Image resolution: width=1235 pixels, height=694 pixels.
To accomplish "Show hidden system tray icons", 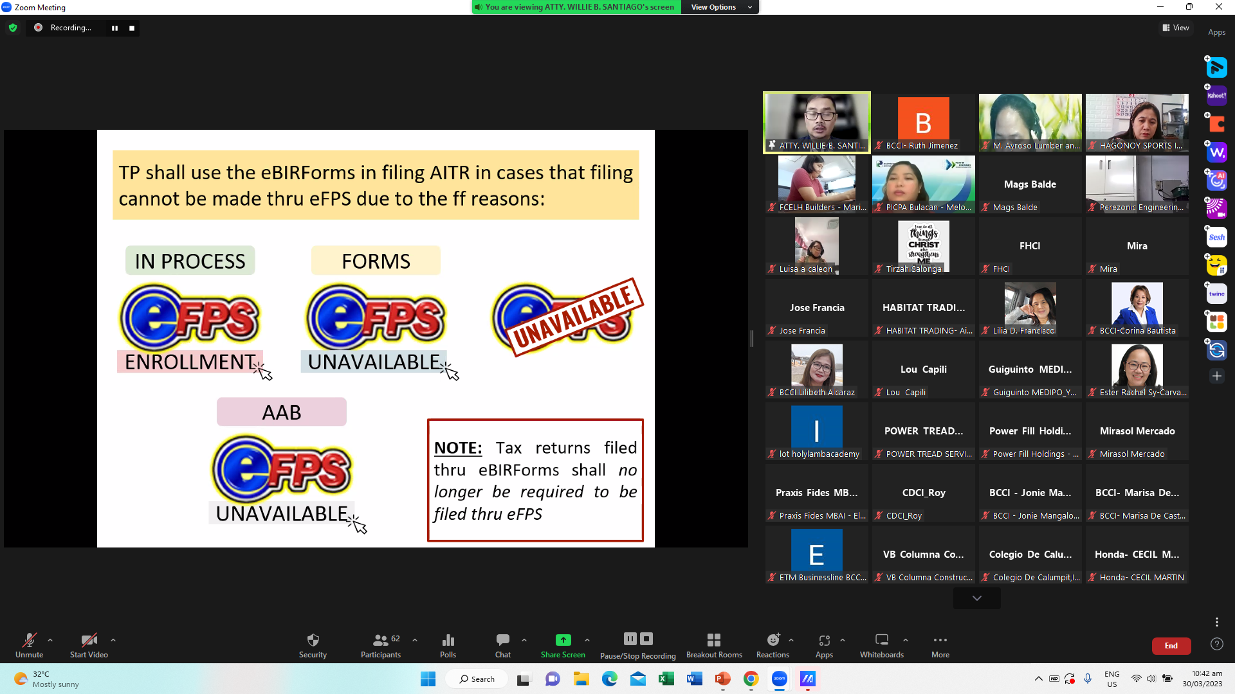I will (x=1038, y=679).
